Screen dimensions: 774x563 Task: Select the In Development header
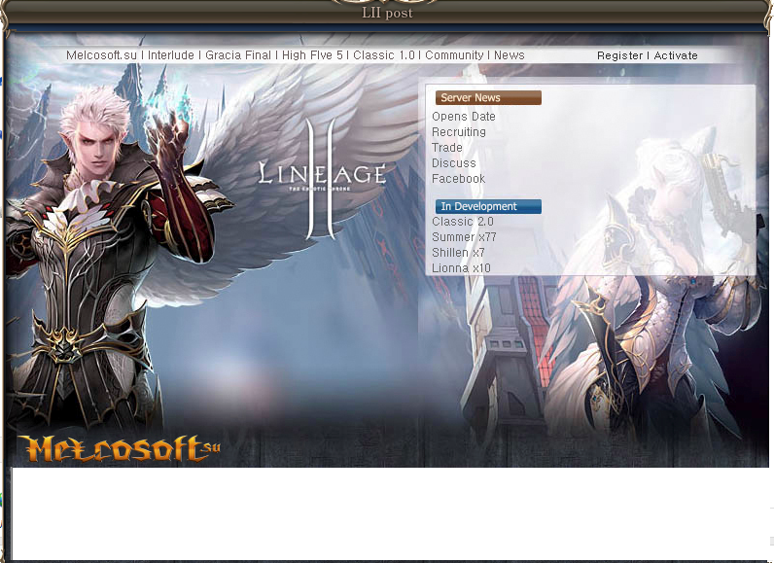click(488, 206)
